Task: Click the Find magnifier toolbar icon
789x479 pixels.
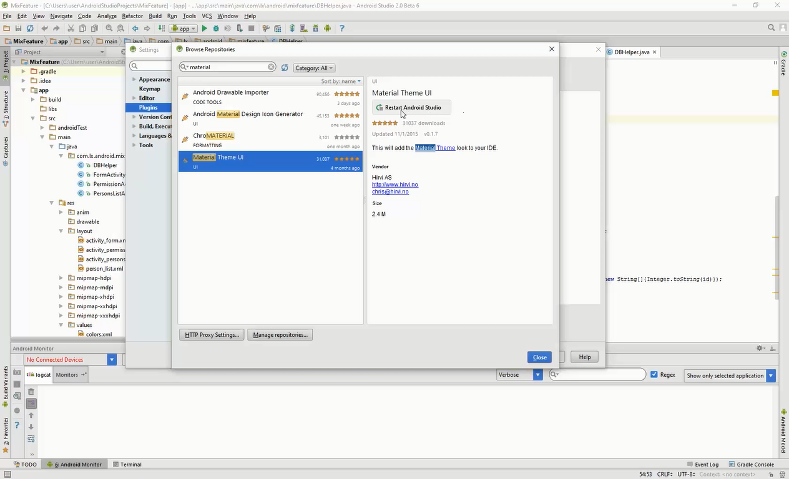Action: click(109, 28)
